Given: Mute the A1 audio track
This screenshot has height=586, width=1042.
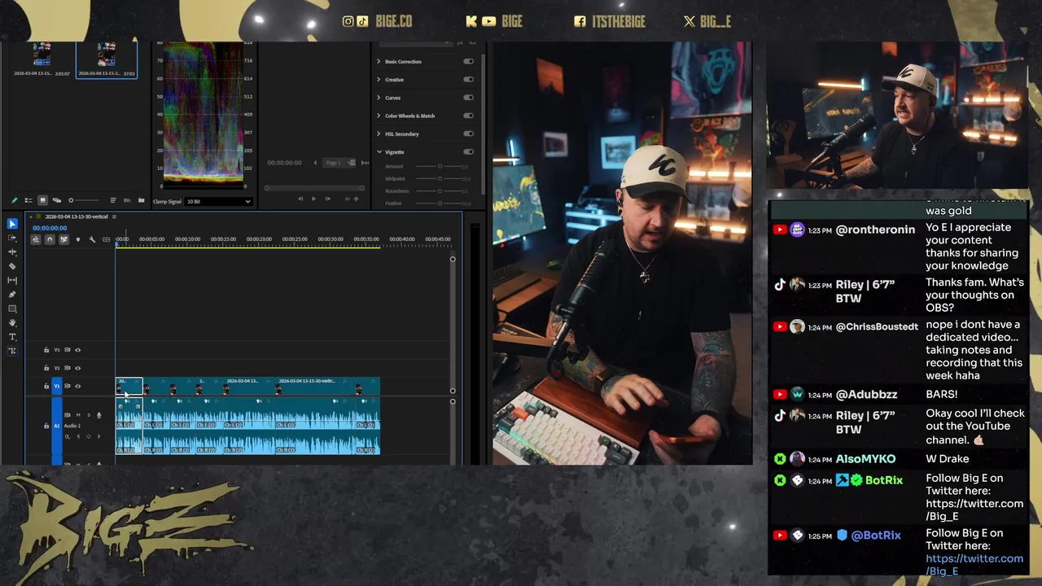Looking at the screenshot, I should [x=78, y=415].
